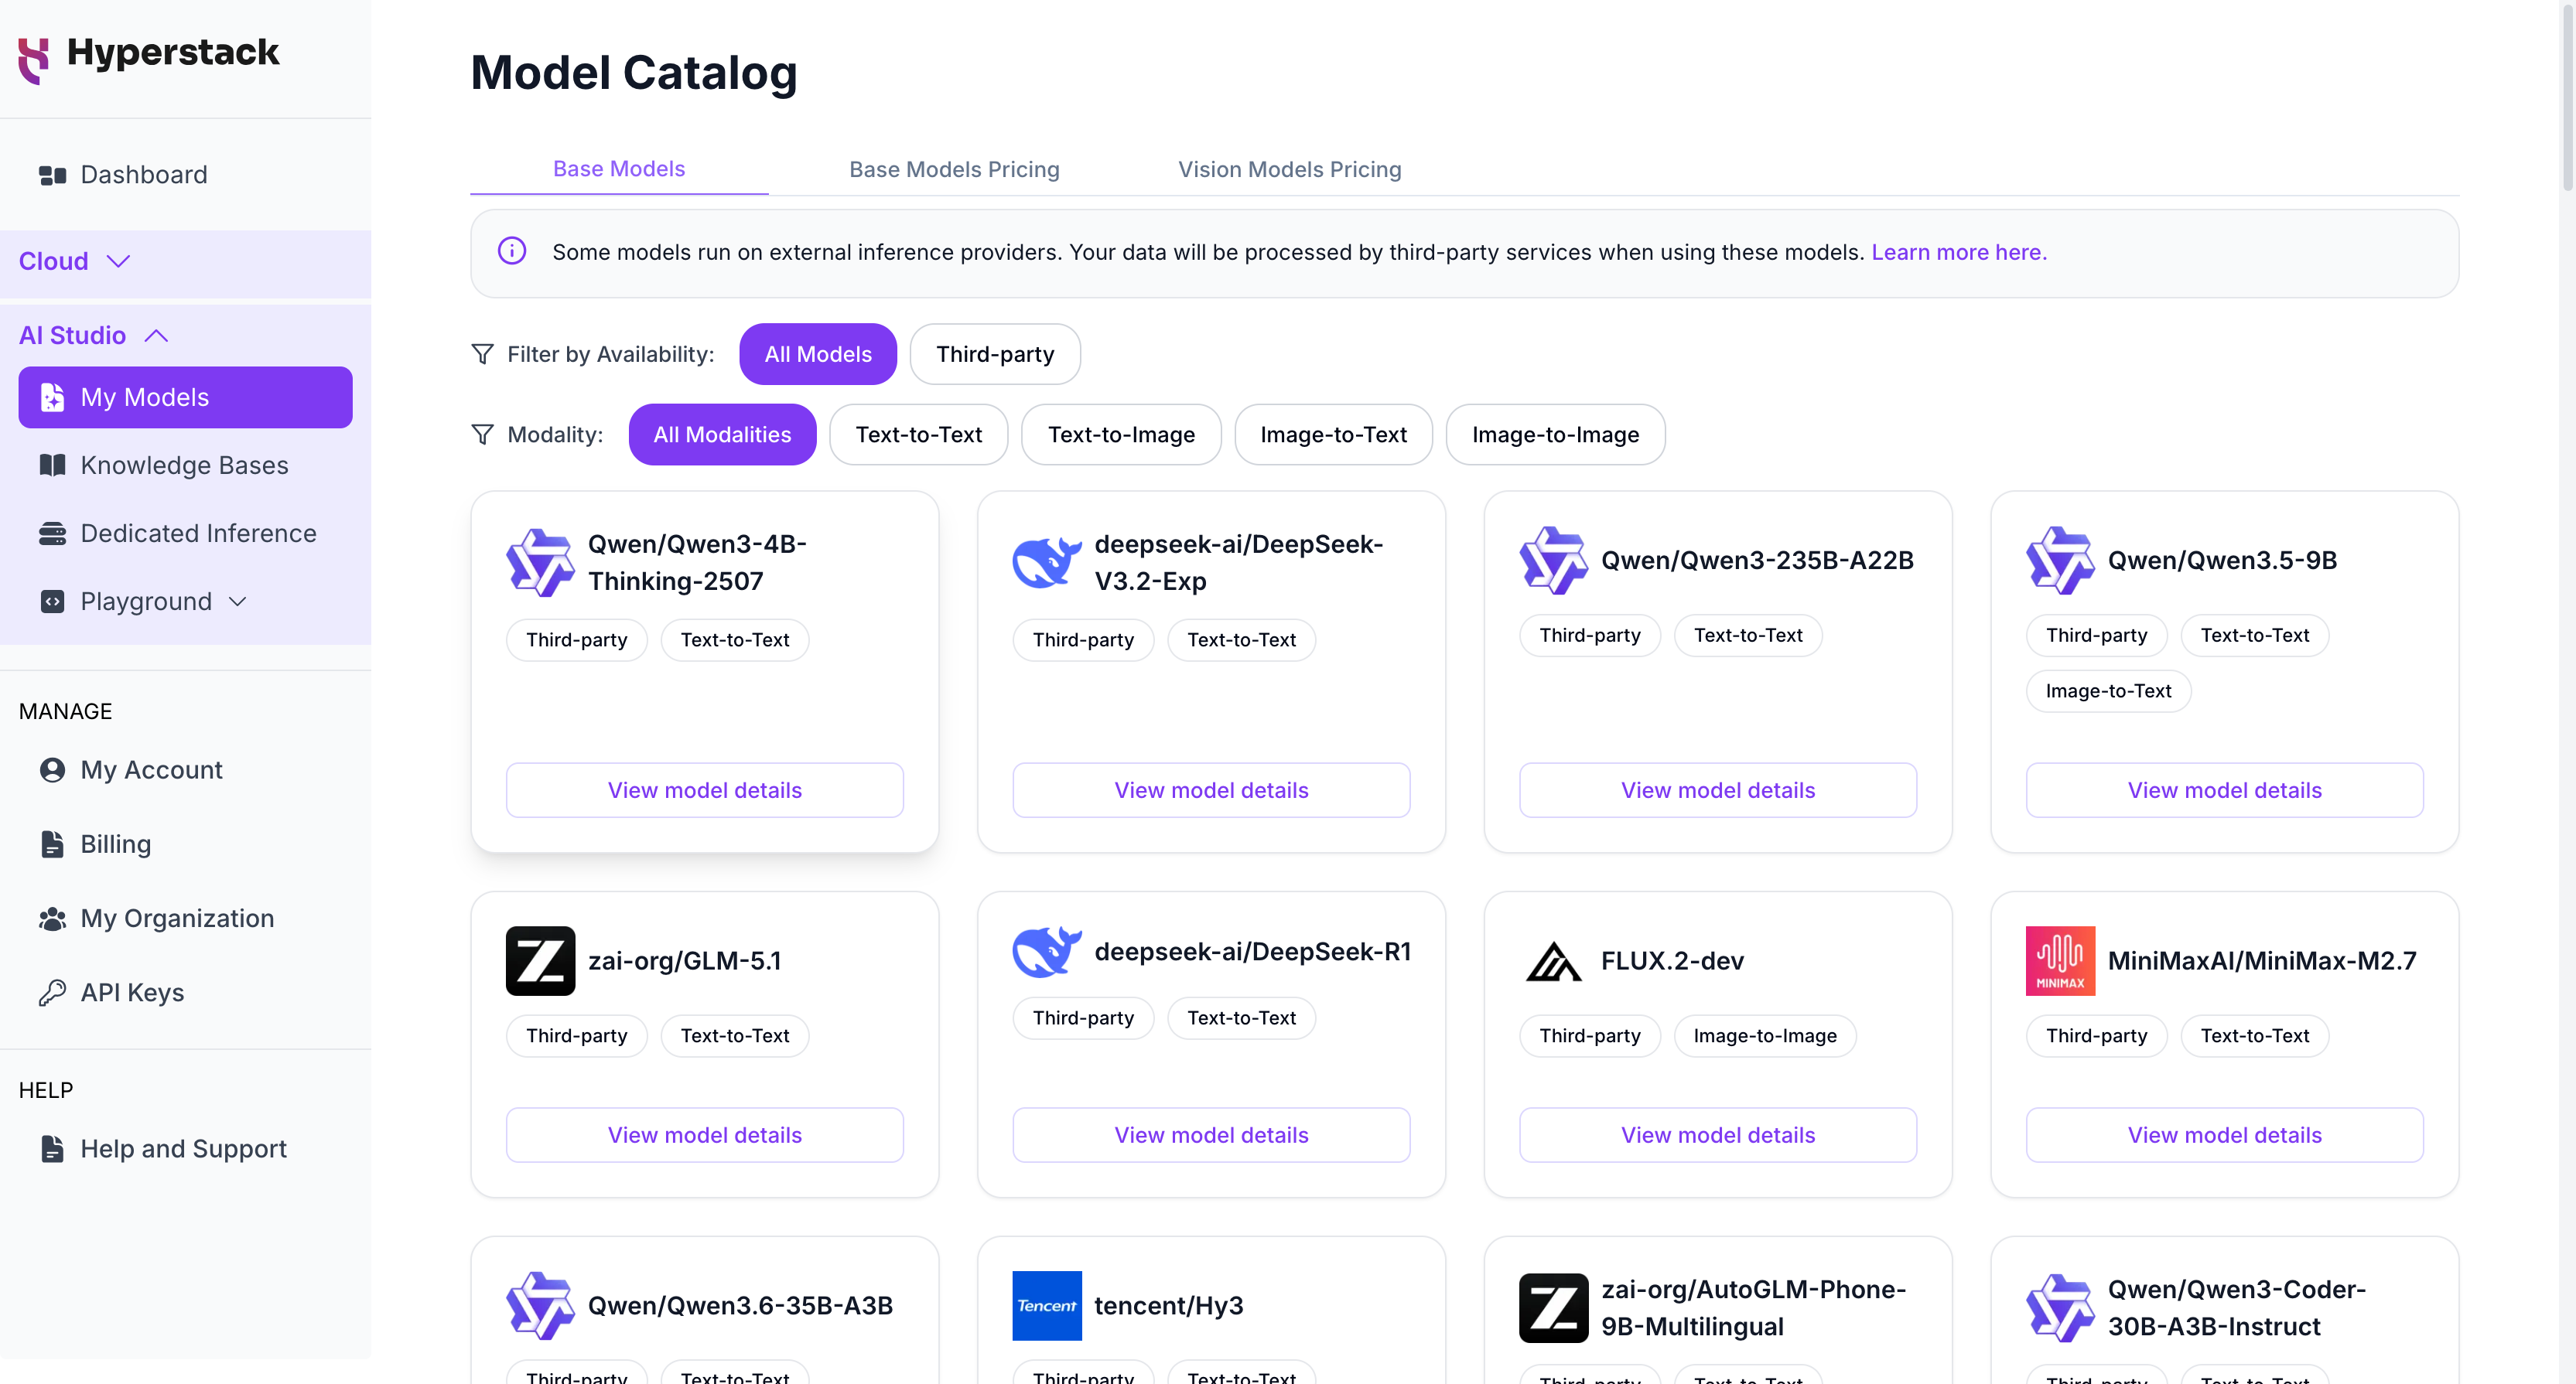Open API Keys settings

[185, 992]
